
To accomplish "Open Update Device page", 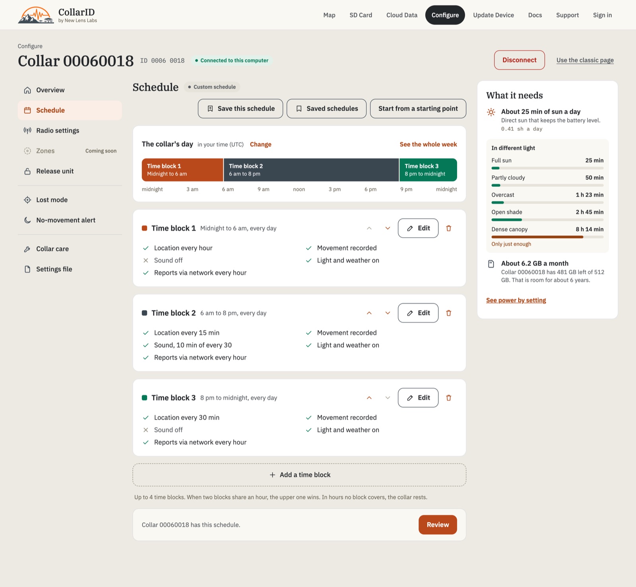I will coord(493,15).
